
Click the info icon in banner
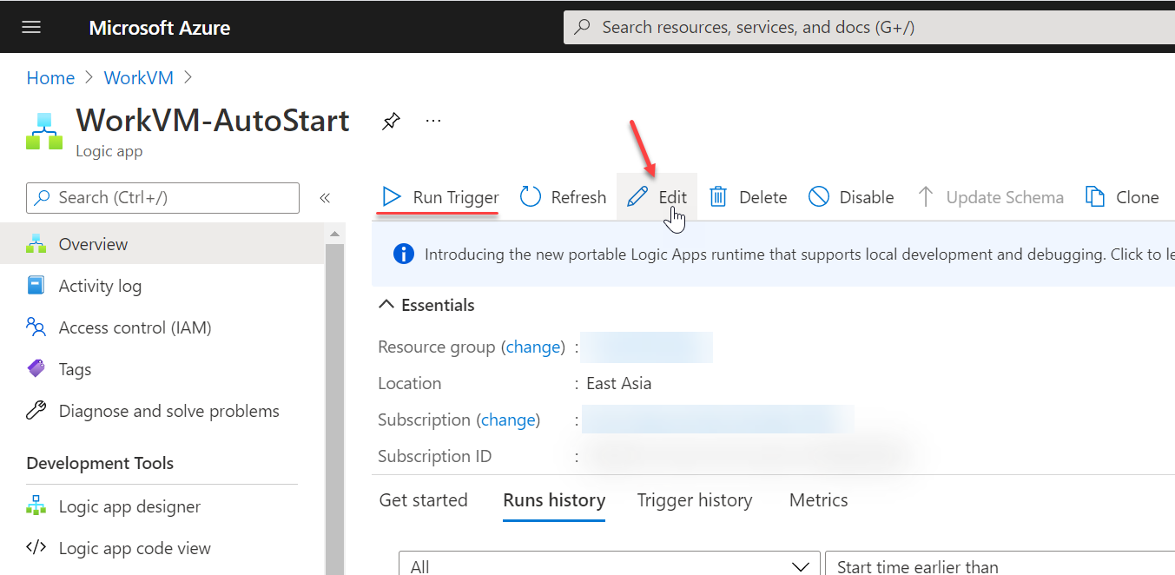[x=403, y=254]
